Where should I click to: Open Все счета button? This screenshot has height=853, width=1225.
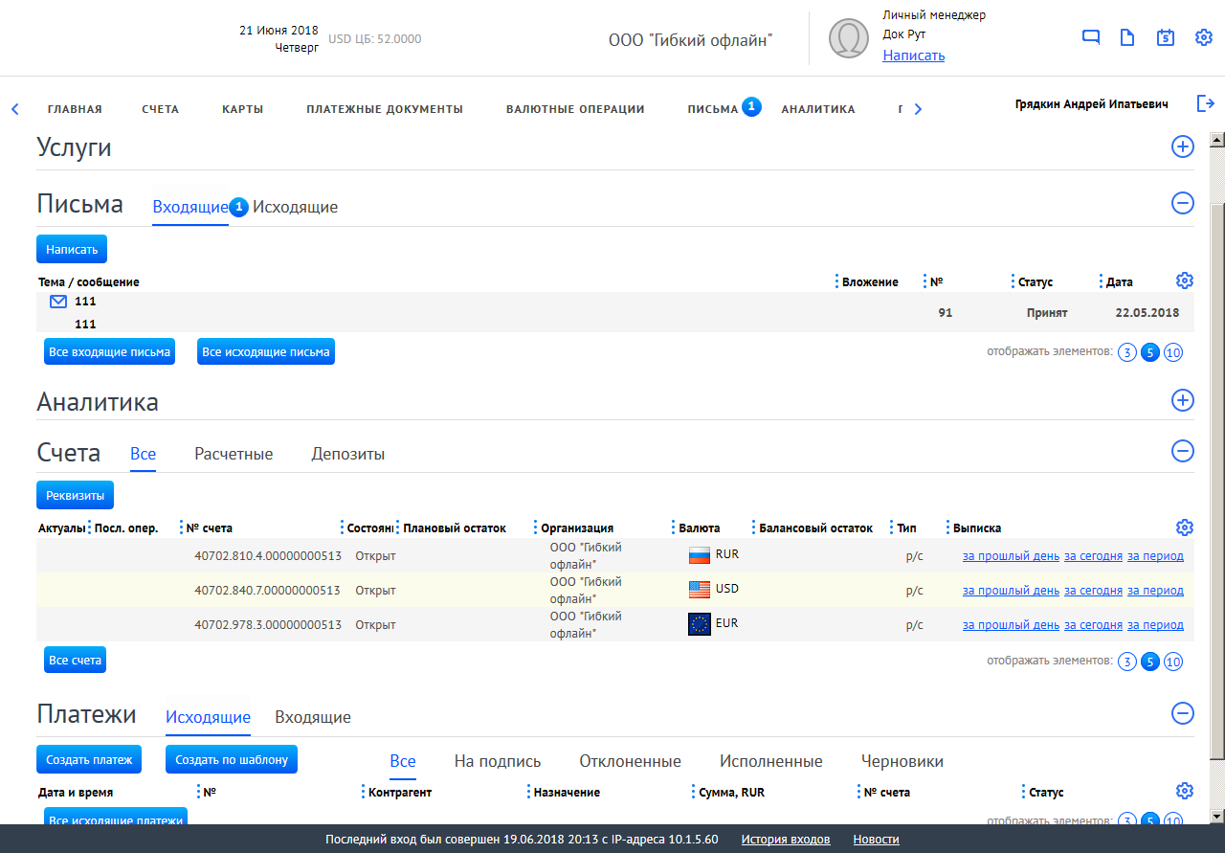point(75,660)
